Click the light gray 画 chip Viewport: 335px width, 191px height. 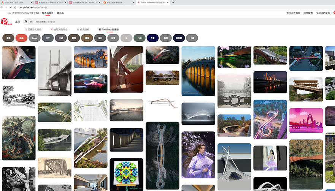click(x=127, y=38)
